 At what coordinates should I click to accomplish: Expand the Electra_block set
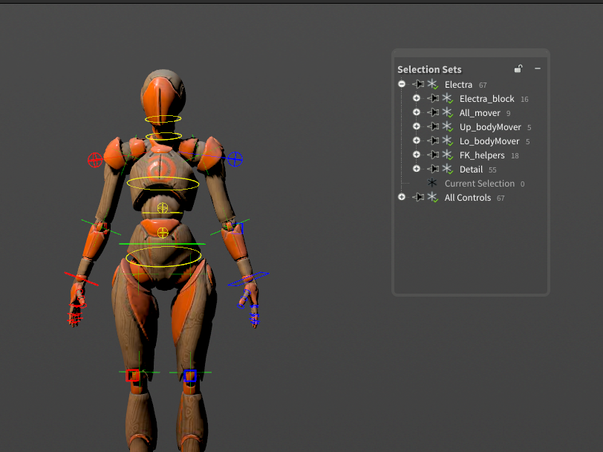coord(417,99)
